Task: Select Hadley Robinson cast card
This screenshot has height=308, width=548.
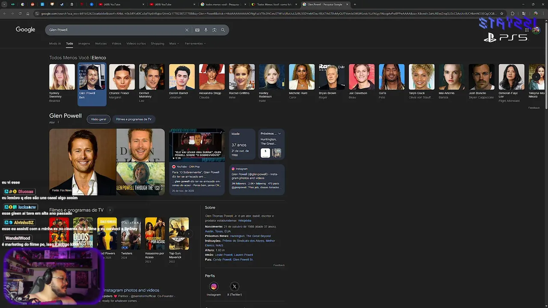Action: coord(272,83)
